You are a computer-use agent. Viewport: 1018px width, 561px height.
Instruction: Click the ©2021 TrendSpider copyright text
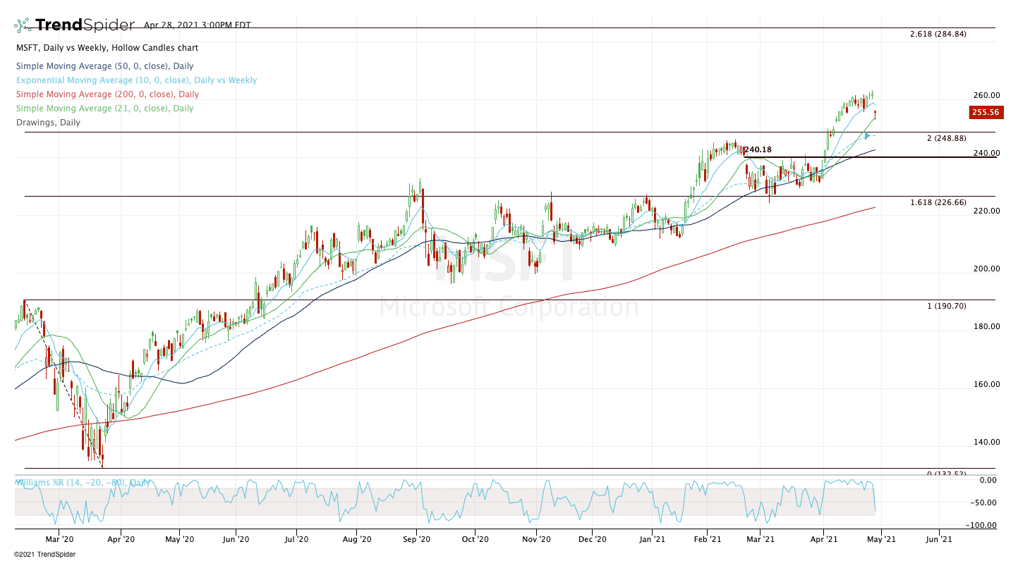[x=44, y=554]
